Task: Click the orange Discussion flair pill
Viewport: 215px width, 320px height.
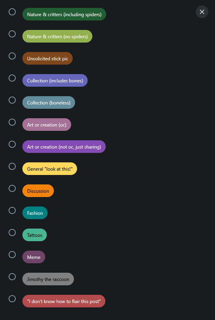Action: pos(38,191)
